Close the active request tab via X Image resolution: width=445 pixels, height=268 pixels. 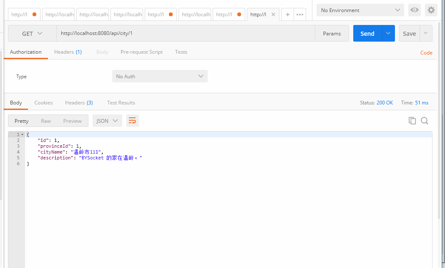[273, 15]
